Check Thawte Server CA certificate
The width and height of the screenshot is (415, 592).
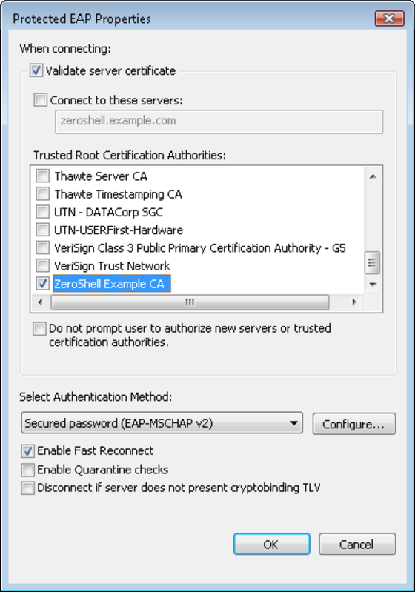(x=43, y=176)
